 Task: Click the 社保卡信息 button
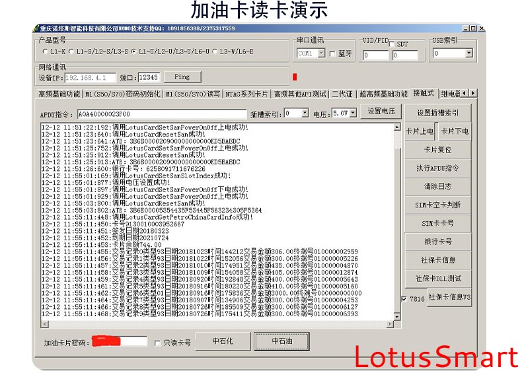[438, 260]
